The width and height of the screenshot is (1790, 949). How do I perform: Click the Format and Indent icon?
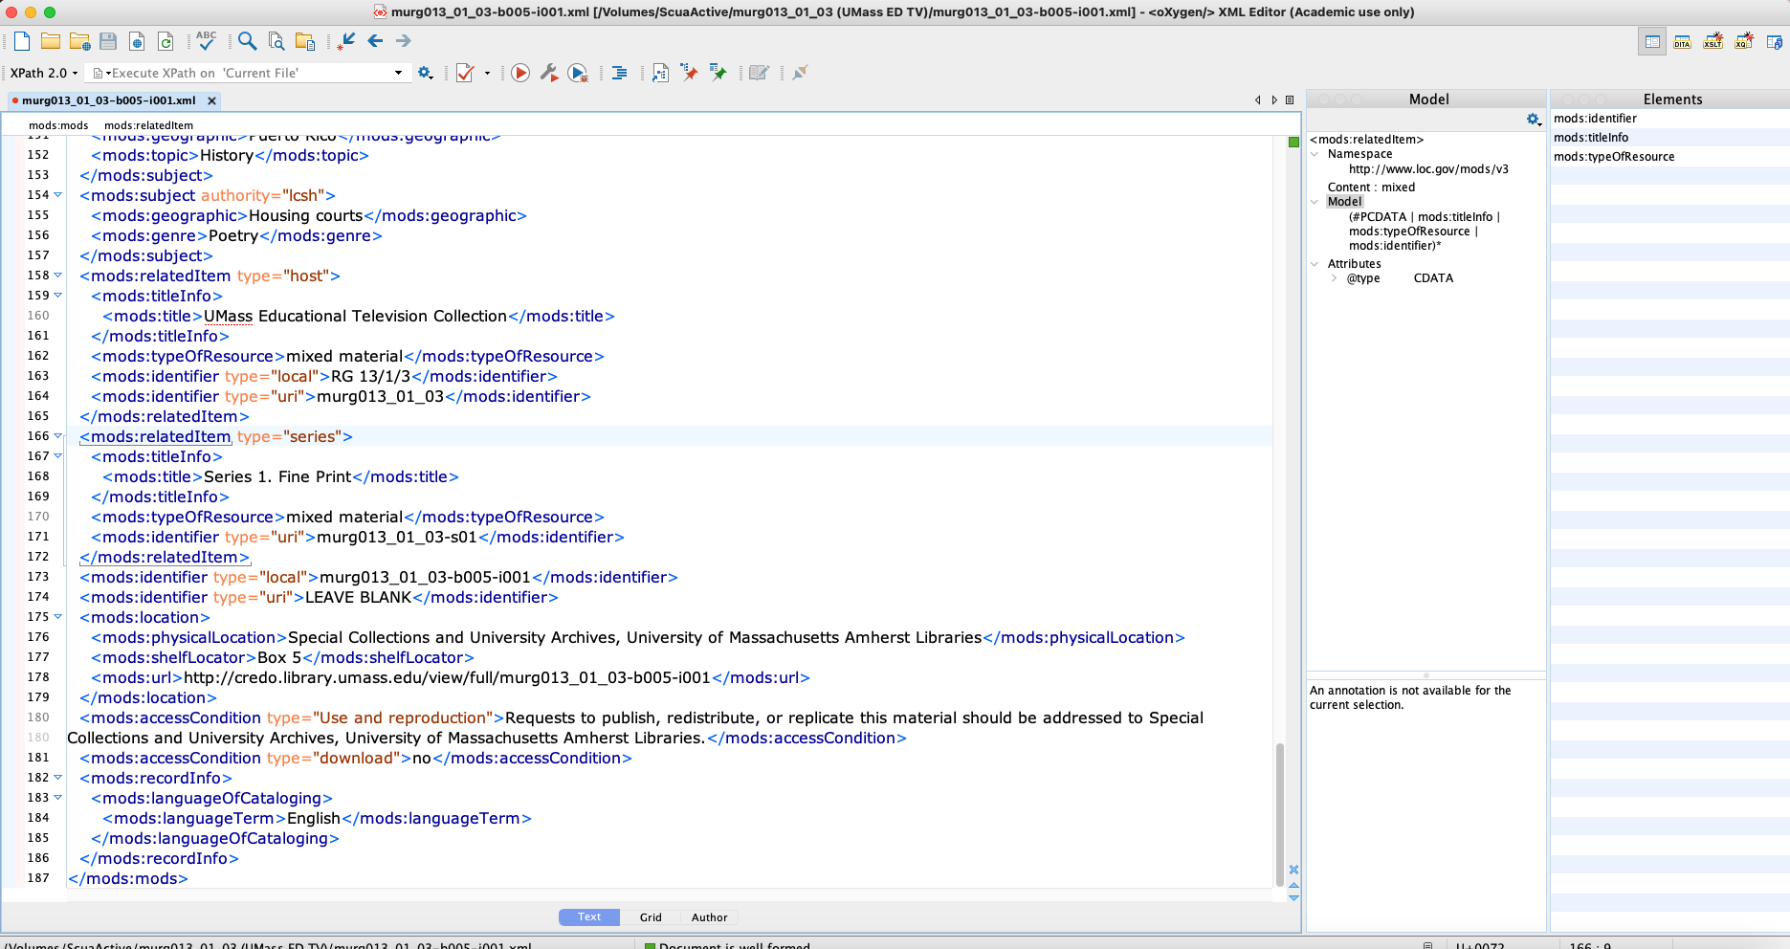click(x=619, y=73)
